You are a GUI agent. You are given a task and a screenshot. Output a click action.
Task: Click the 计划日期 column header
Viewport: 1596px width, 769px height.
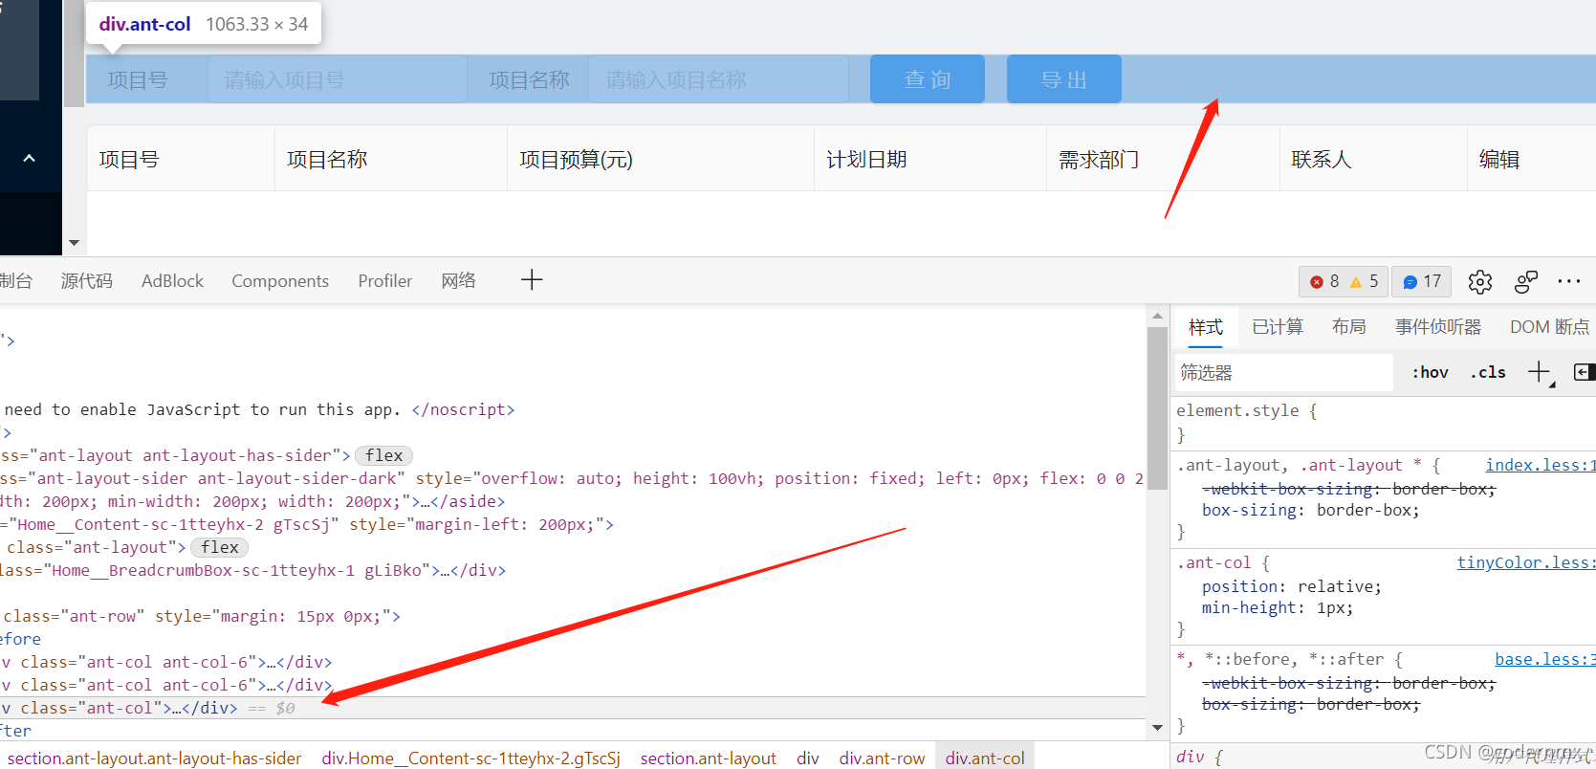pos(930,159)
